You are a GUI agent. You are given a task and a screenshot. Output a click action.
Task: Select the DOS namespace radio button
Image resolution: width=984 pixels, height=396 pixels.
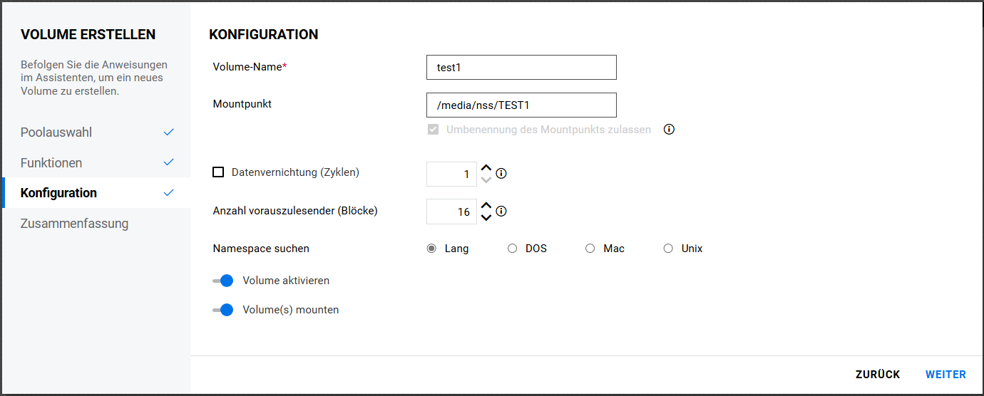click(512, 249)
